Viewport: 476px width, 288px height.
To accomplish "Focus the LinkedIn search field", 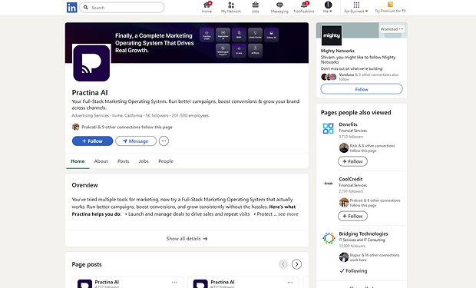I will click(122, 7).
